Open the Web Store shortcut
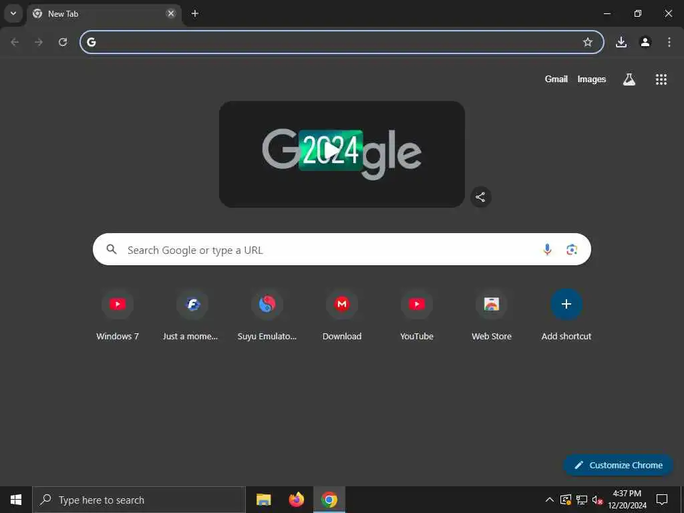This screenshot has width=684, height=513. click(x=492, y=315)
